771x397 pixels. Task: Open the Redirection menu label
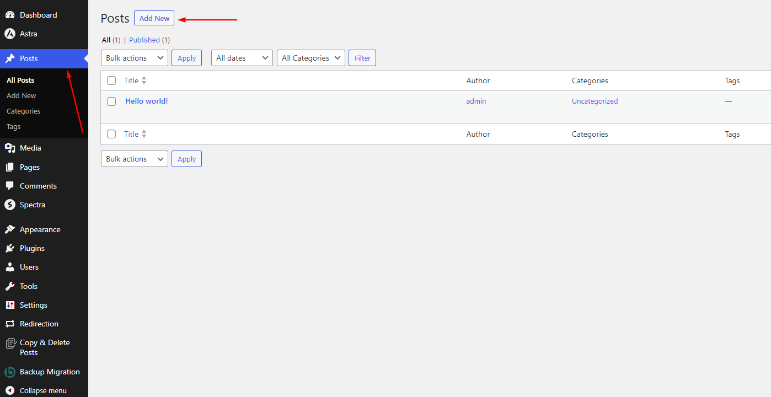tap(39, 324)
